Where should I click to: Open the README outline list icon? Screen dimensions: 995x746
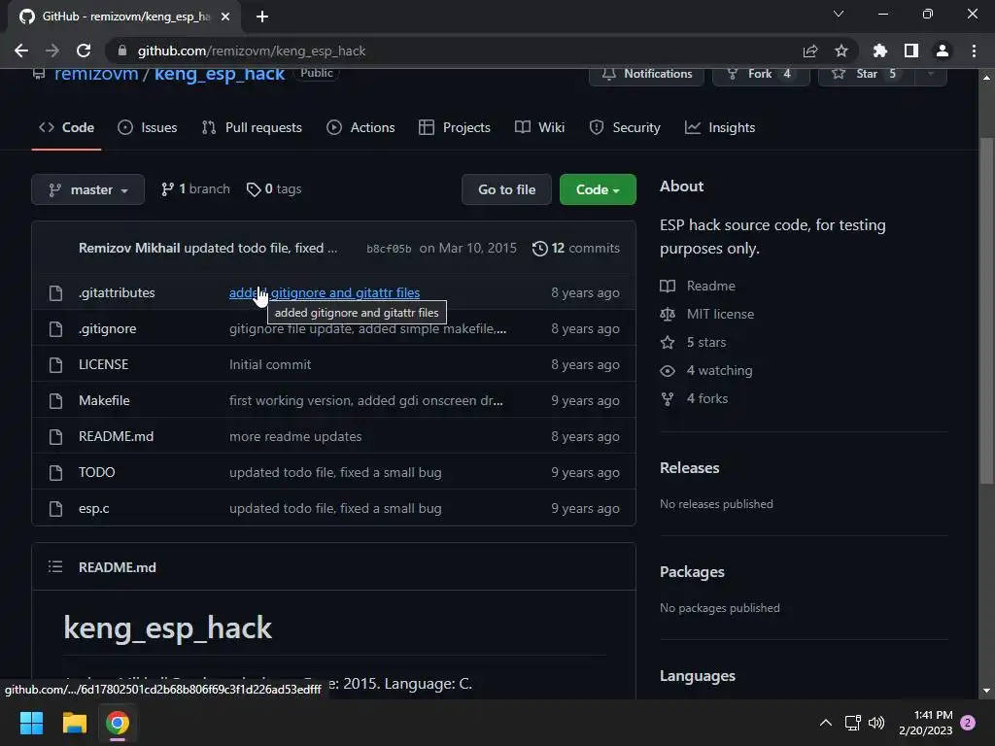tap(55, 566)
